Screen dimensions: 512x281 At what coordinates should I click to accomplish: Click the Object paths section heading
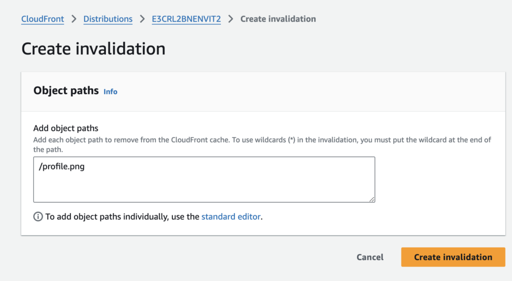65,91
